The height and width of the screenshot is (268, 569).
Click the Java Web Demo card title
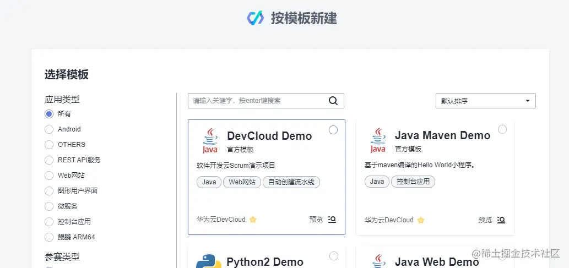click(x=437, y=261)
